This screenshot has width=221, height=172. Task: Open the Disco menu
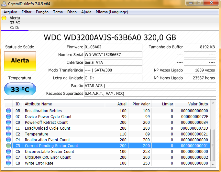coord(72,12)
